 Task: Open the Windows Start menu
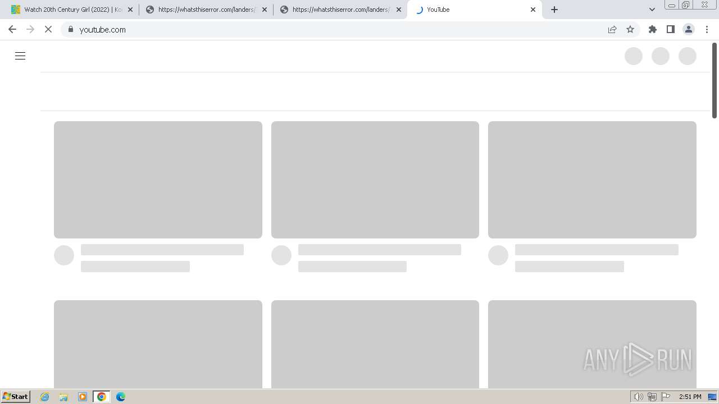tap(16, 397)
